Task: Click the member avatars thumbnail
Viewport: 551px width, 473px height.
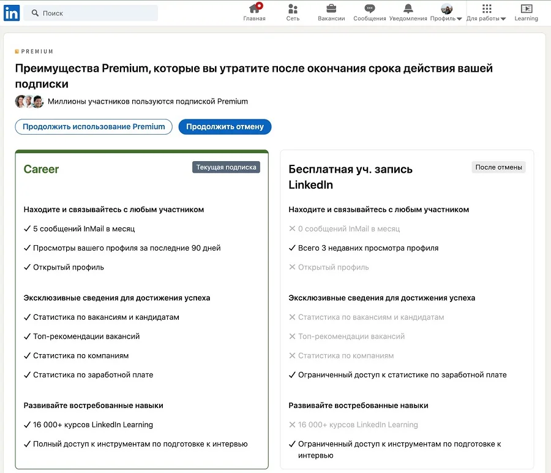Action: tap(29, 101)
